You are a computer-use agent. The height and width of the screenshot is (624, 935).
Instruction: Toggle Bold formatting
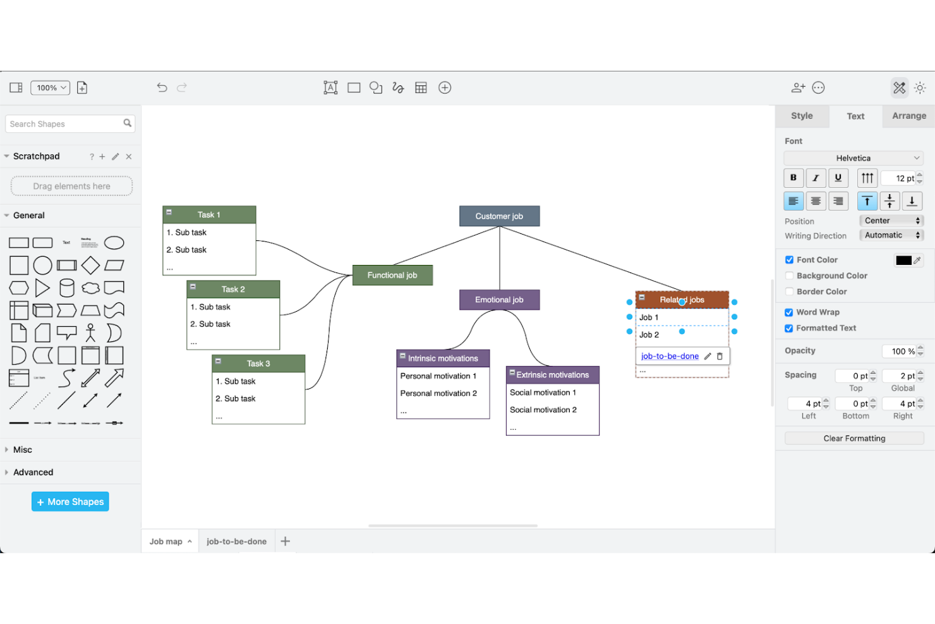(x=793, y=178)
